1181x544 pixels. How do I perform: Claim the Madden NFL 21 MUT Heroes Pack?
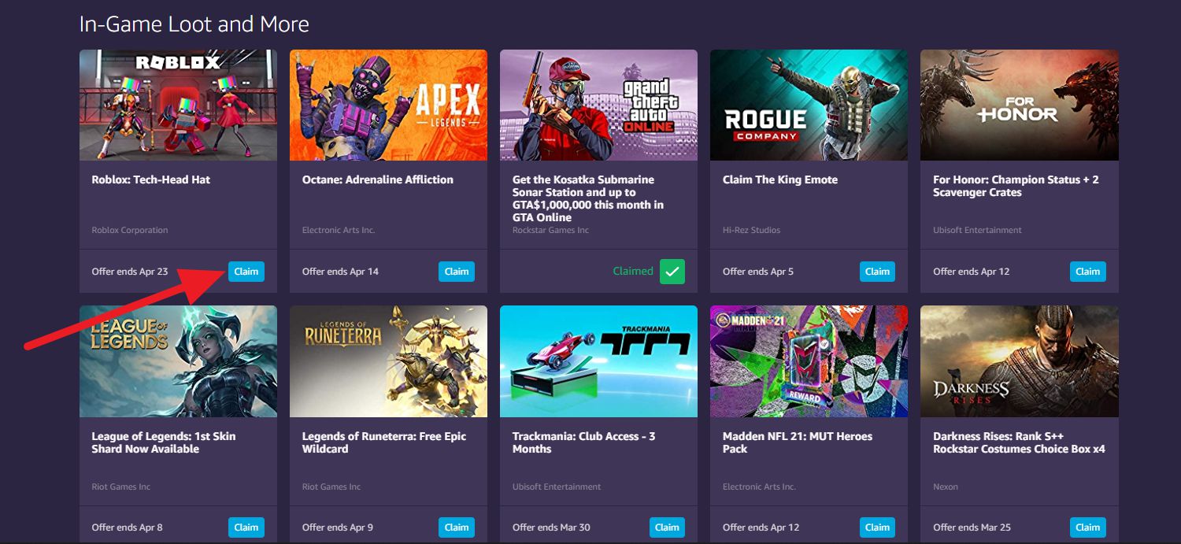(877, 527)
